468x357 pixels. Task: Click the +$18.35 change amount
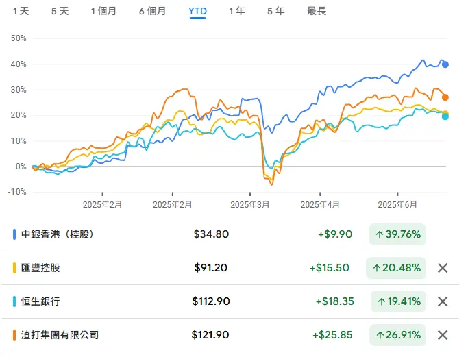point(335,301)
